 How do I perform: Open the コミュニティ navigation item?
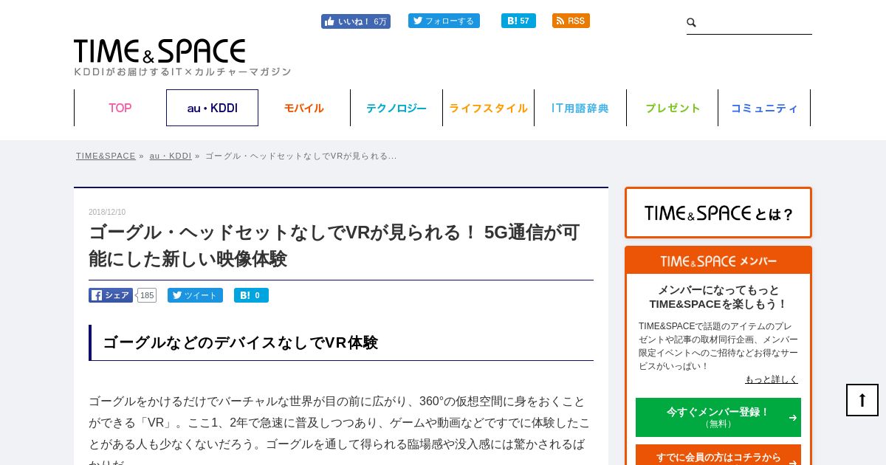pos(764,108)
